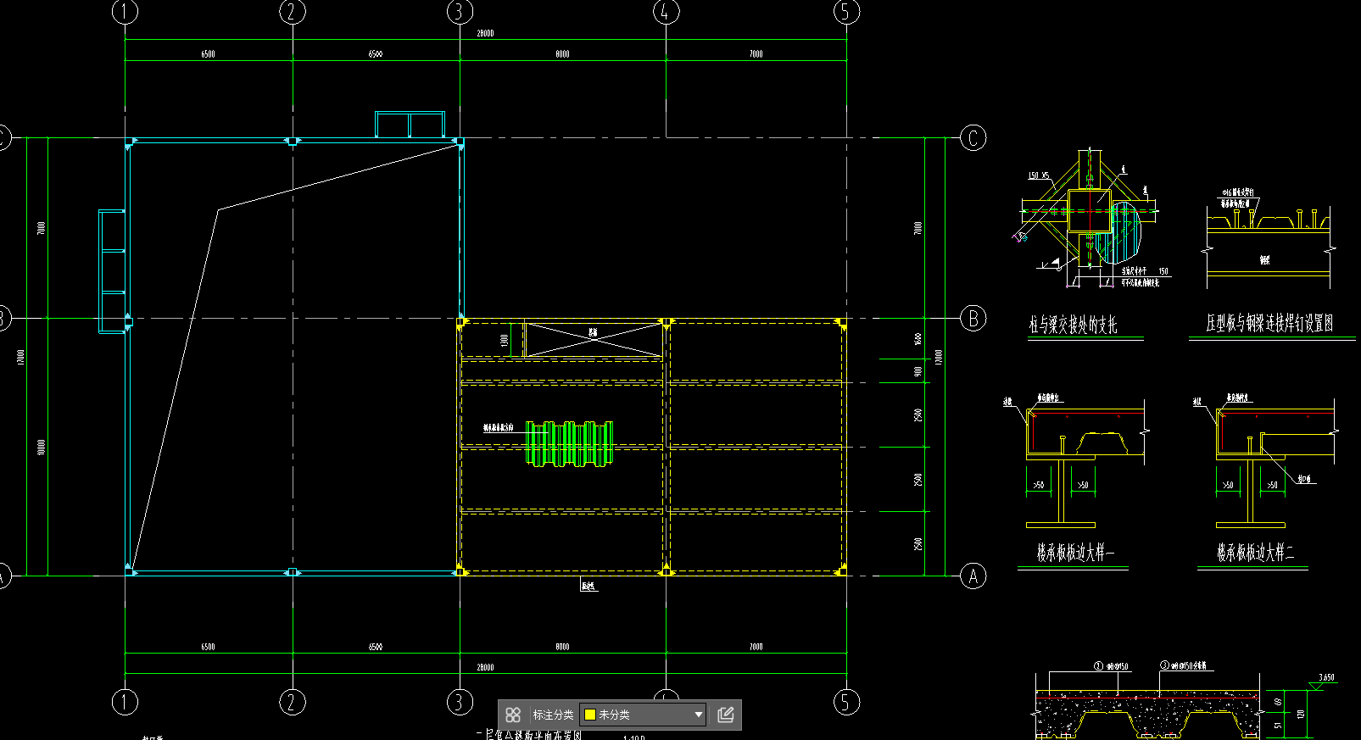Click axis bubble 5 along the bottom edge
1361x740 pixels.
[x=845, y=702]
